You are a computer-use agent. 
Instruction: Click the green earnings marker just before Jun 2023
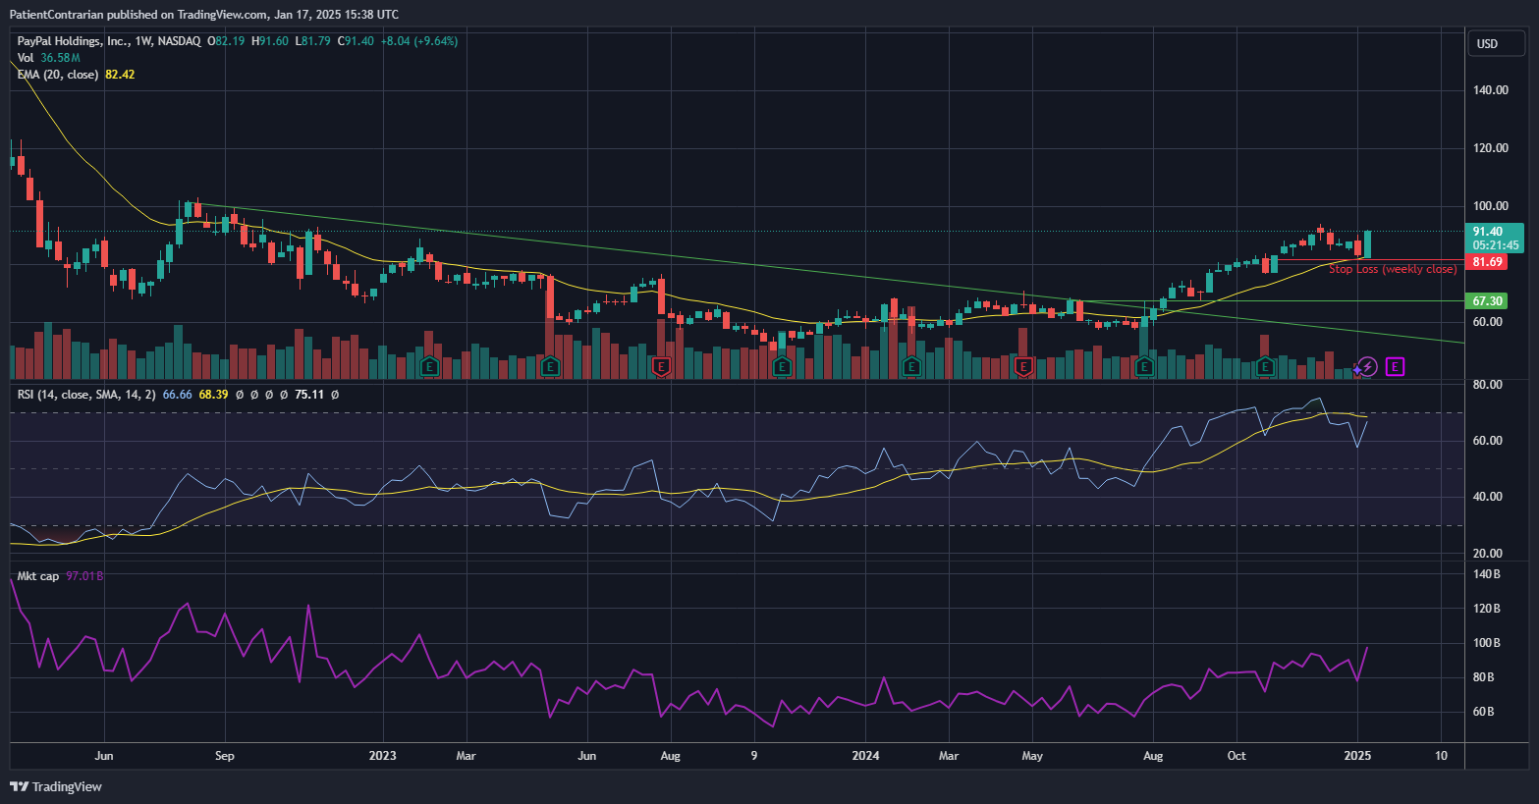click(550, 367)
